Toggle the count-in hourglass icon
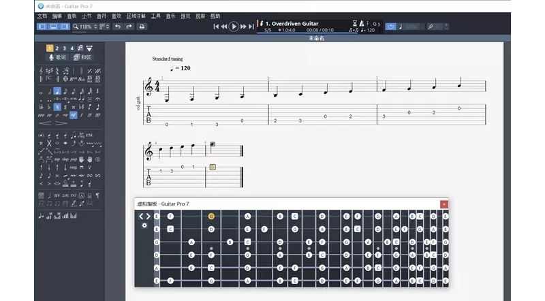545x301 pixels. coord(354,23)
